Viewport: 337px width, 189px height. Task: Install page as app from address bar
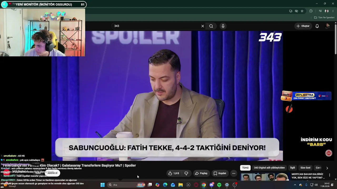pos(291,11)
